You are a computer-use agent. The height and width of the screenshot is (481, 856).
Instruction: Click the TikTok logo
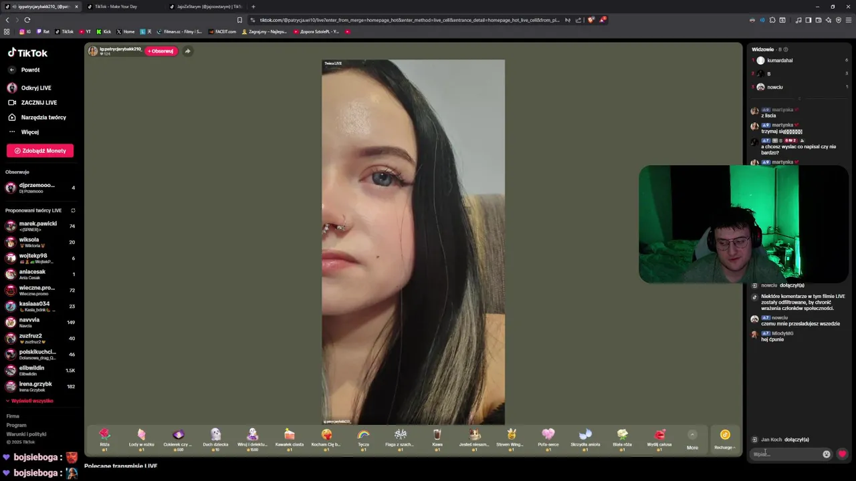(27, 53)
